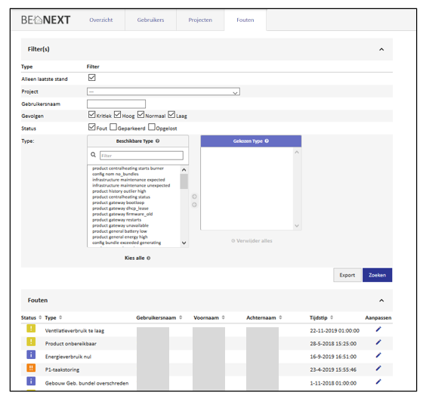This screenshot has width=426, height=399.
Task: Sort by Achternaam column arrows
Action: click(x=281, y=317)
